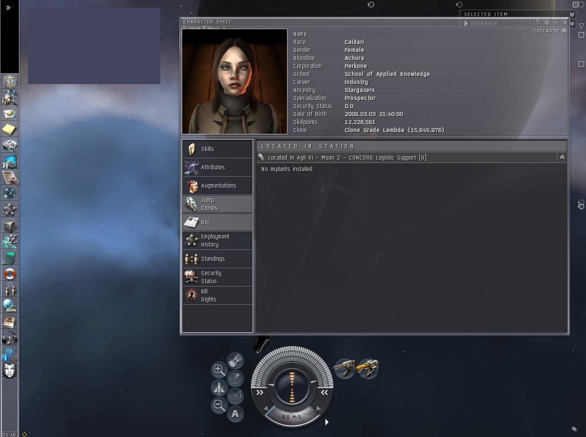Open the Wallet coins icon
586x437 pixels.
(10, 242)
